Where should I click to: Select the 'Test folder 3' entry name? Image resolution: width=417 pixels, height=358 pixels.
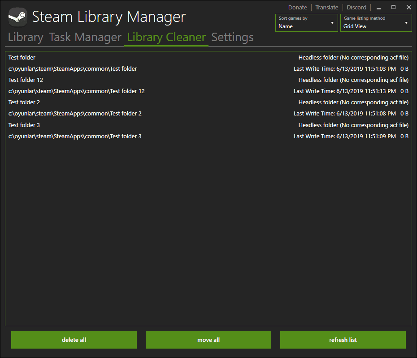click(x=24, y=125)
